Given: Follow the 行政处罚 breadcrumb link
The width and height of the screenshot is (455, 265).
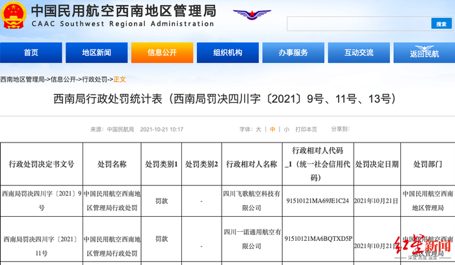Looking at the screenshot, I should [x=95, y=79].
